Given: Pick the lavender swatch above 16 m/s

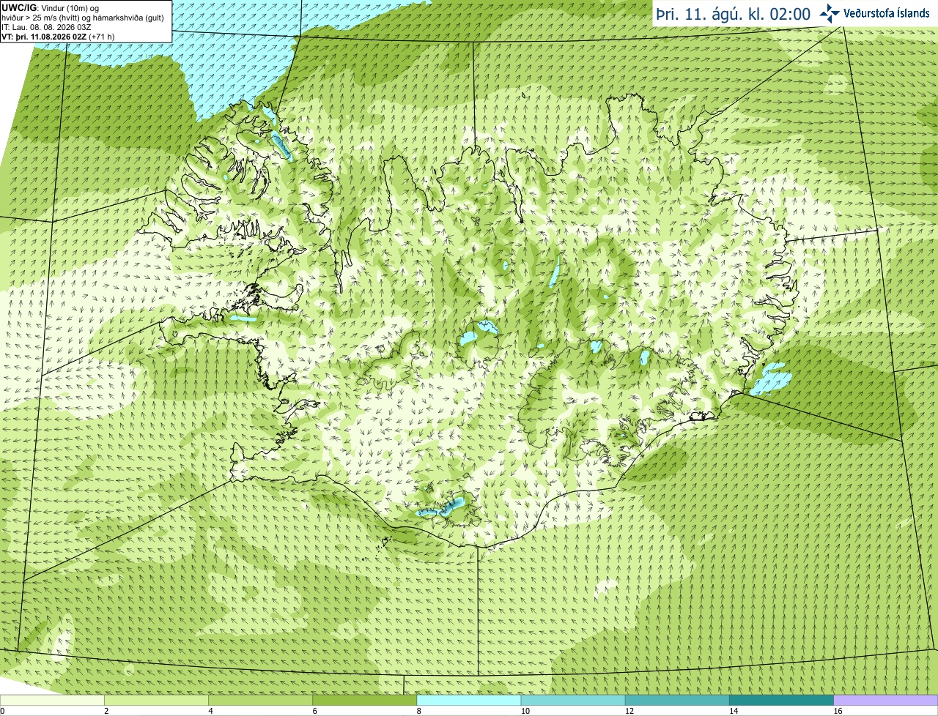Looking at the screenshot, I should 886,700.
